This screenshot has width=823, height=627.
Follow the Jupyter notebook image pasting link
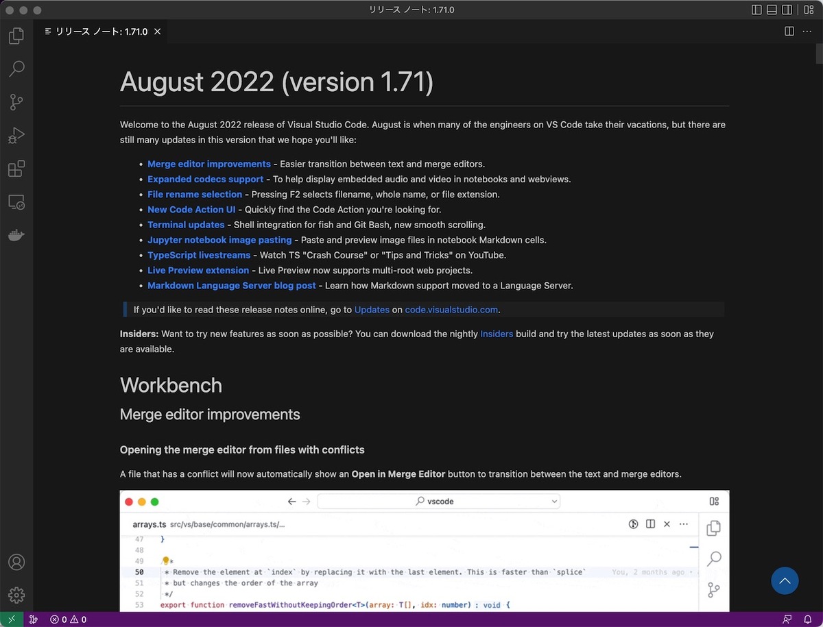[219, 240]
